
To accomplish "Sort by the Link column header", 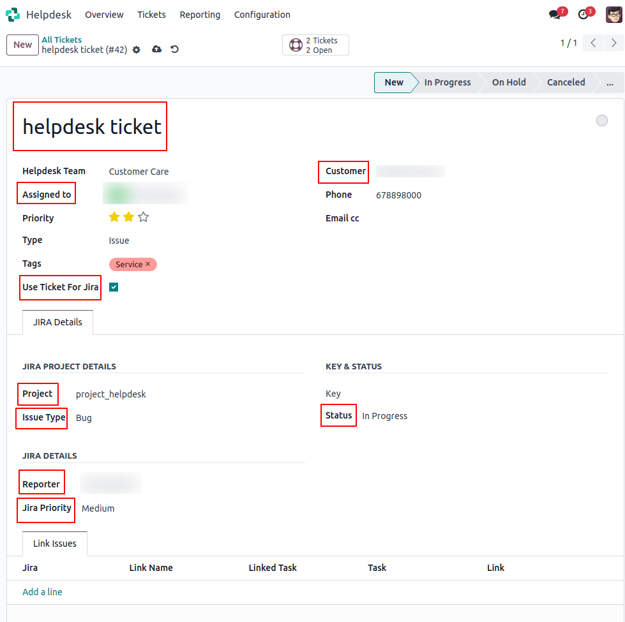I will click(495, 568).
